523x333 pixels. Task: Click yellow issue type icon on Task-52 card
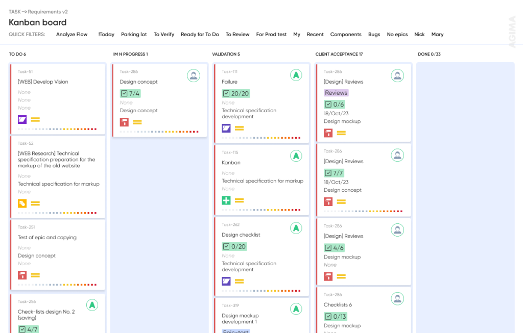(22, 203)
